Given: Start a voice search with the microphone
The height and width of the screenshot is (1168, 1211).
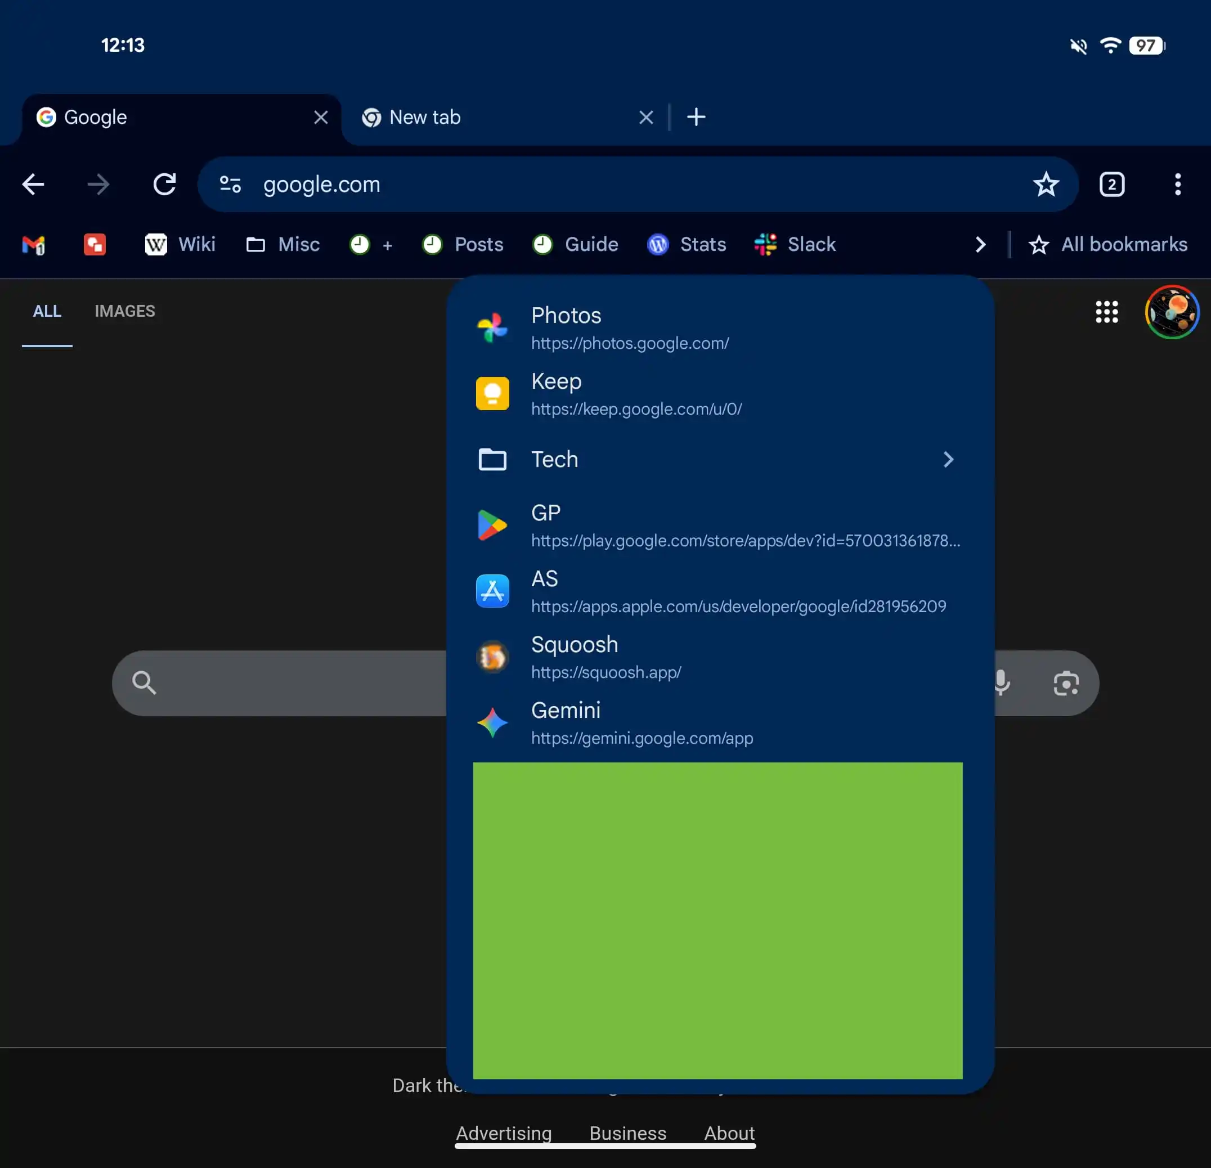Looking at the screenshot, I should click(x=1001, y=683).
